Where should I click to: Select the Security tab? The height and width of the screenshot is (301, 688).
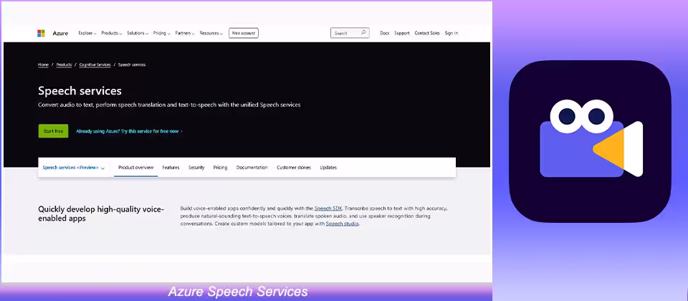tap(196, 168)
